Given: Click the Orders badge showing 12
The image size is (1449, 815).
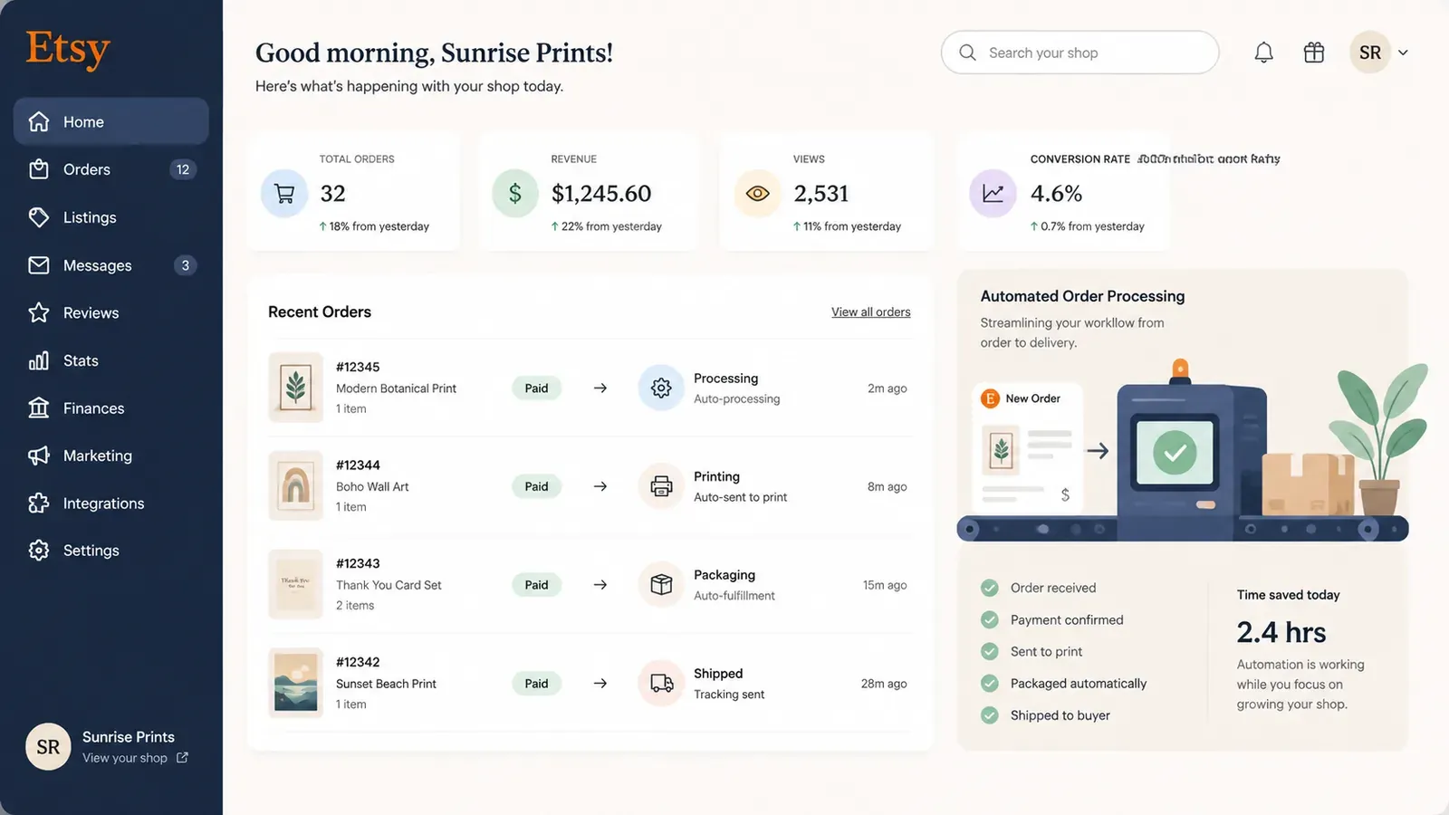Looking at the screenshot, I should click(183, 169).
